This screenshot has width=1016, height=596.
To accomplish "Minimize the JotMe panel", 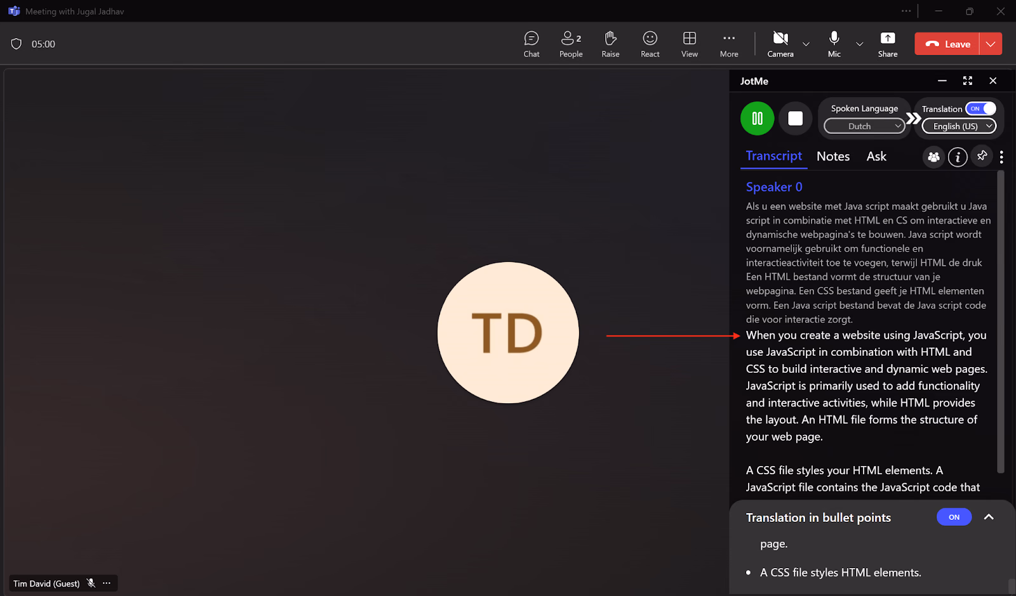I will pos(942,81).
